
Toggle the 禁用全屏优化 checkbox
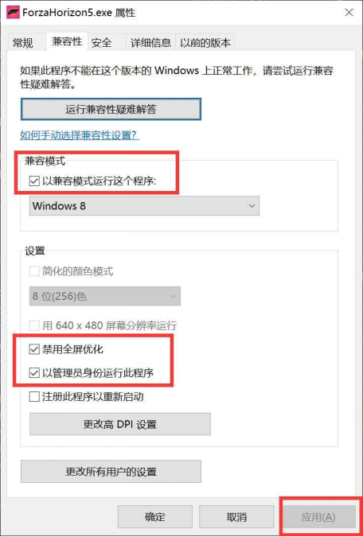pos(34,350)
